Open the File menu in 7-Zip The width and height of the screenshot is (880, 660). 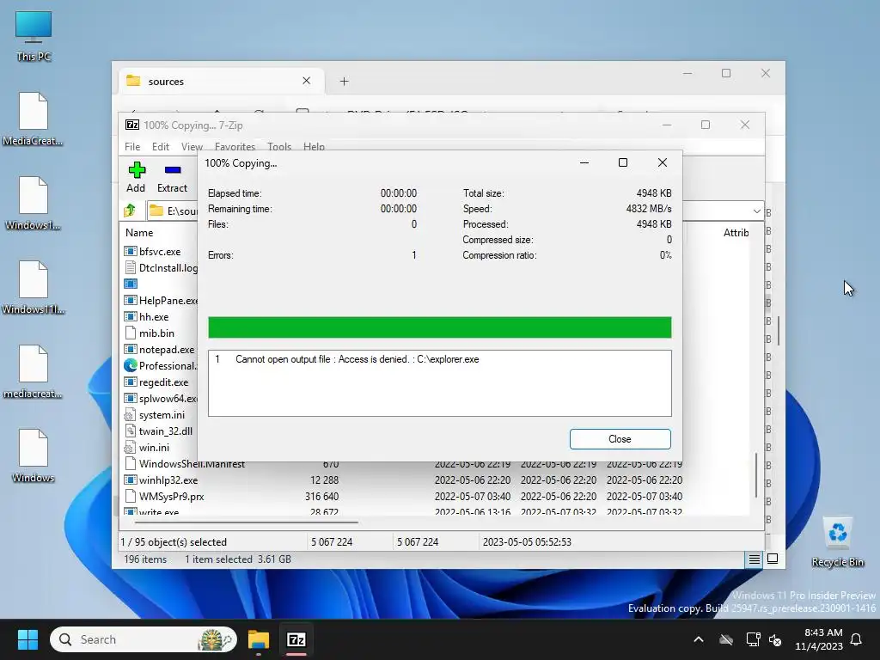click(x=132, y=146)
